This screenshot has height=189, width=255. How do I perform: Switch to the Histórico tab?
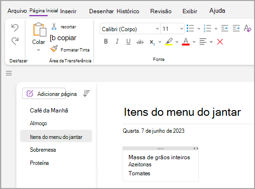pos(128,11)
